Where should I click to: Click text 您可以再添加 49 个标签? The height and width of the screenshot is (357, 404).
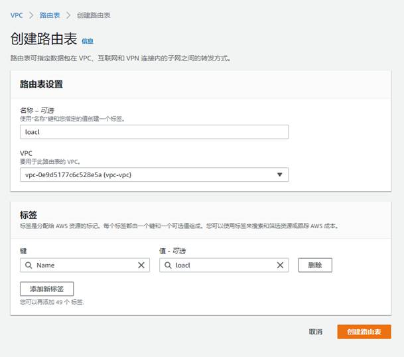[x=52, y=302]
